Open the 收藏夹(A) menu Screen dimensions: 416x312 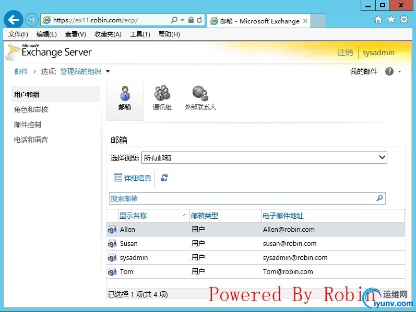(108, 34)
